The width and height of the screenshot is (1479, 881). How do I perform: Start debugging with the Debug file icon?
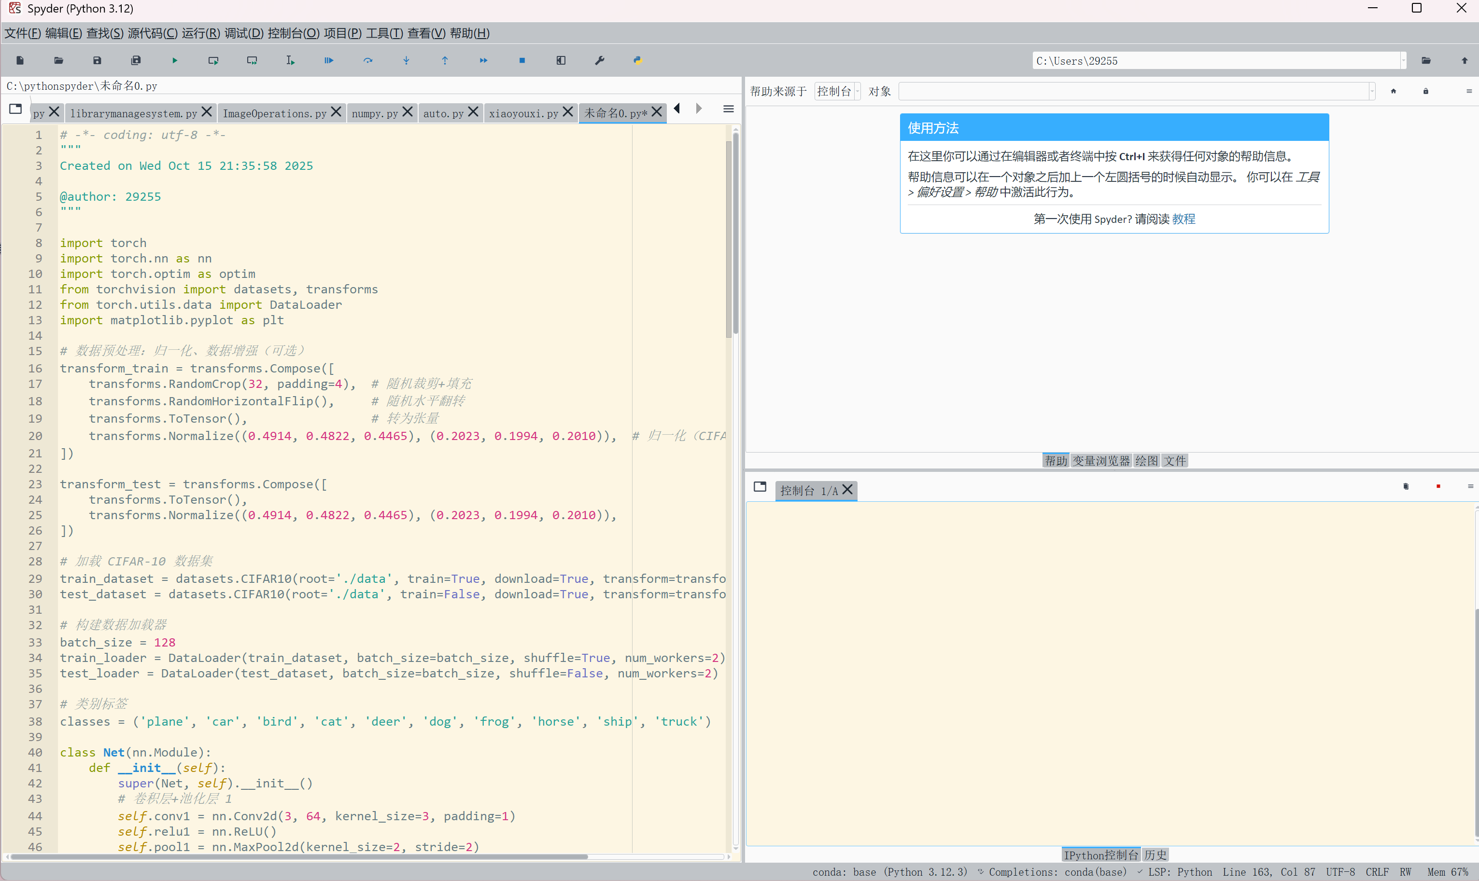coord(328,61)
